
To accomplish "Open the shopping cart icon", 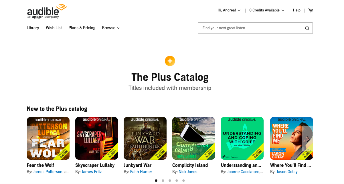I will click(311, 10).
